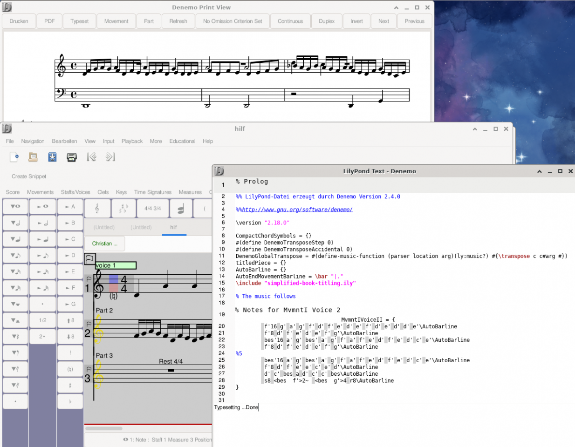
Task: Click the octave up arrow 8 button
Action: tap(70, 320)
